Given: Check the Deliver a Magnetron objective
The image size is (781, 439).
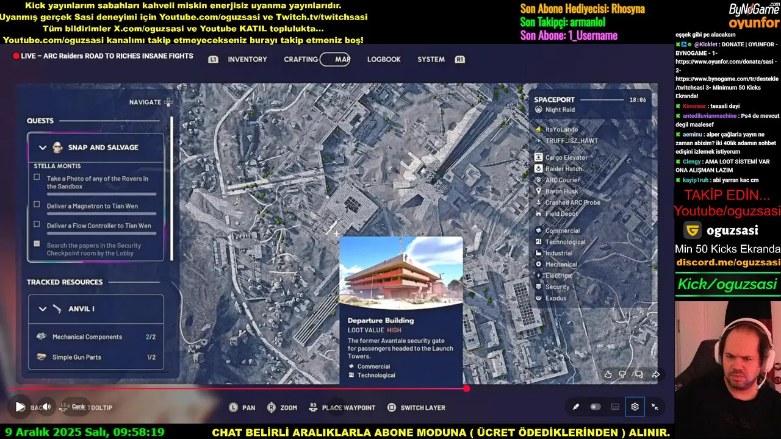Looking at the screenshot, I should pyautogui.click(x=37, y=205).
